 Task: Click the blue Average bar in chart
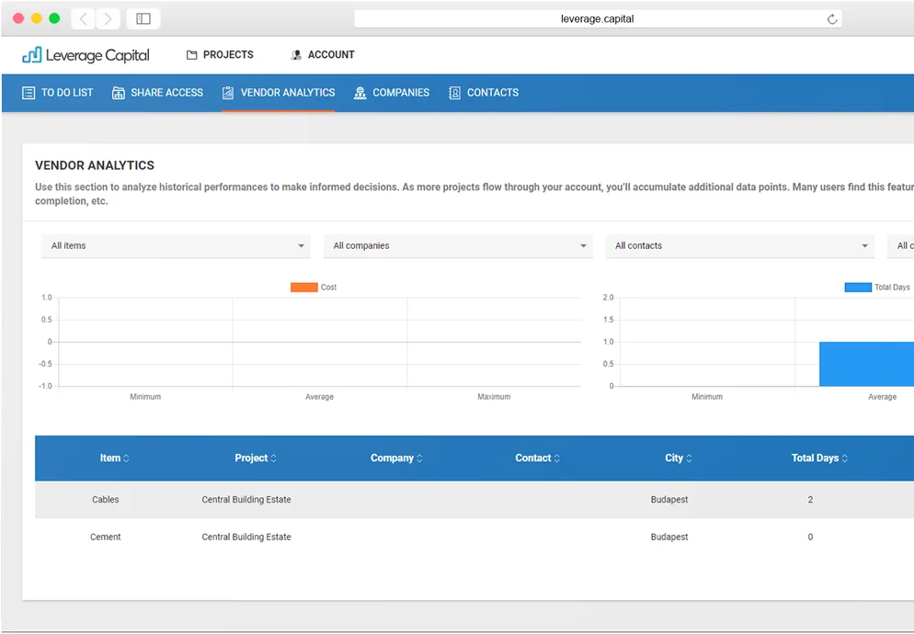pos(866,364)
